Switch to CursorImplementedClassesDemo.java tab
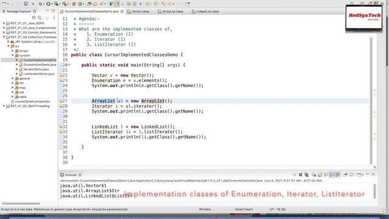The image size is (389, 219). point(92,12)
